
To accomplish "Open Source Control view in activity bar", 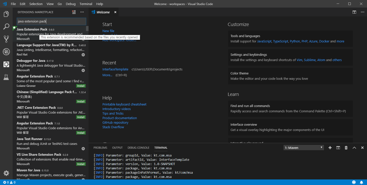I will point(6,39).
